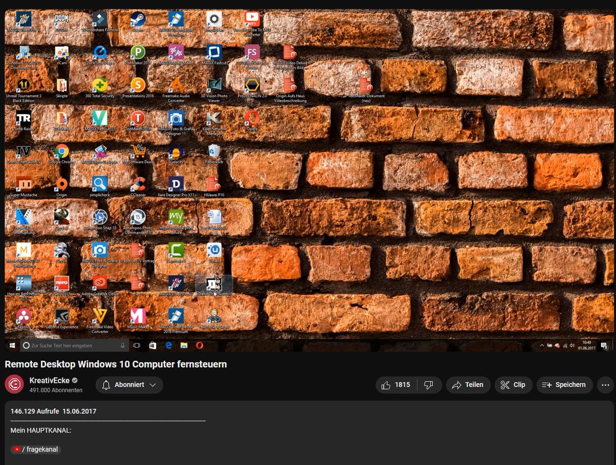Click the video title 'Remote Desktop Windows 10 Computer fernsteuern'

coord(116,364)
